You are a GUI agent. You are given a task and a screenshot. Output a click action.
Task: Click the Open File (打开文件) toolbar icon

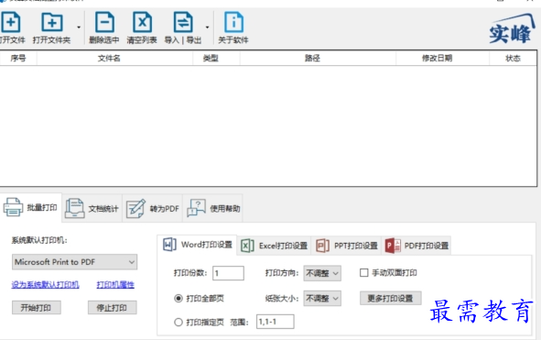pyautogui.click(x=11, y=23)
